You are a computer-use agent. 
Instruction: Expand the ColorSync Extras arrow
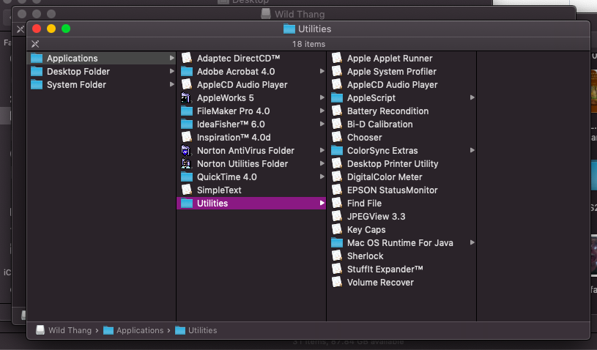[x=472, y=151]
